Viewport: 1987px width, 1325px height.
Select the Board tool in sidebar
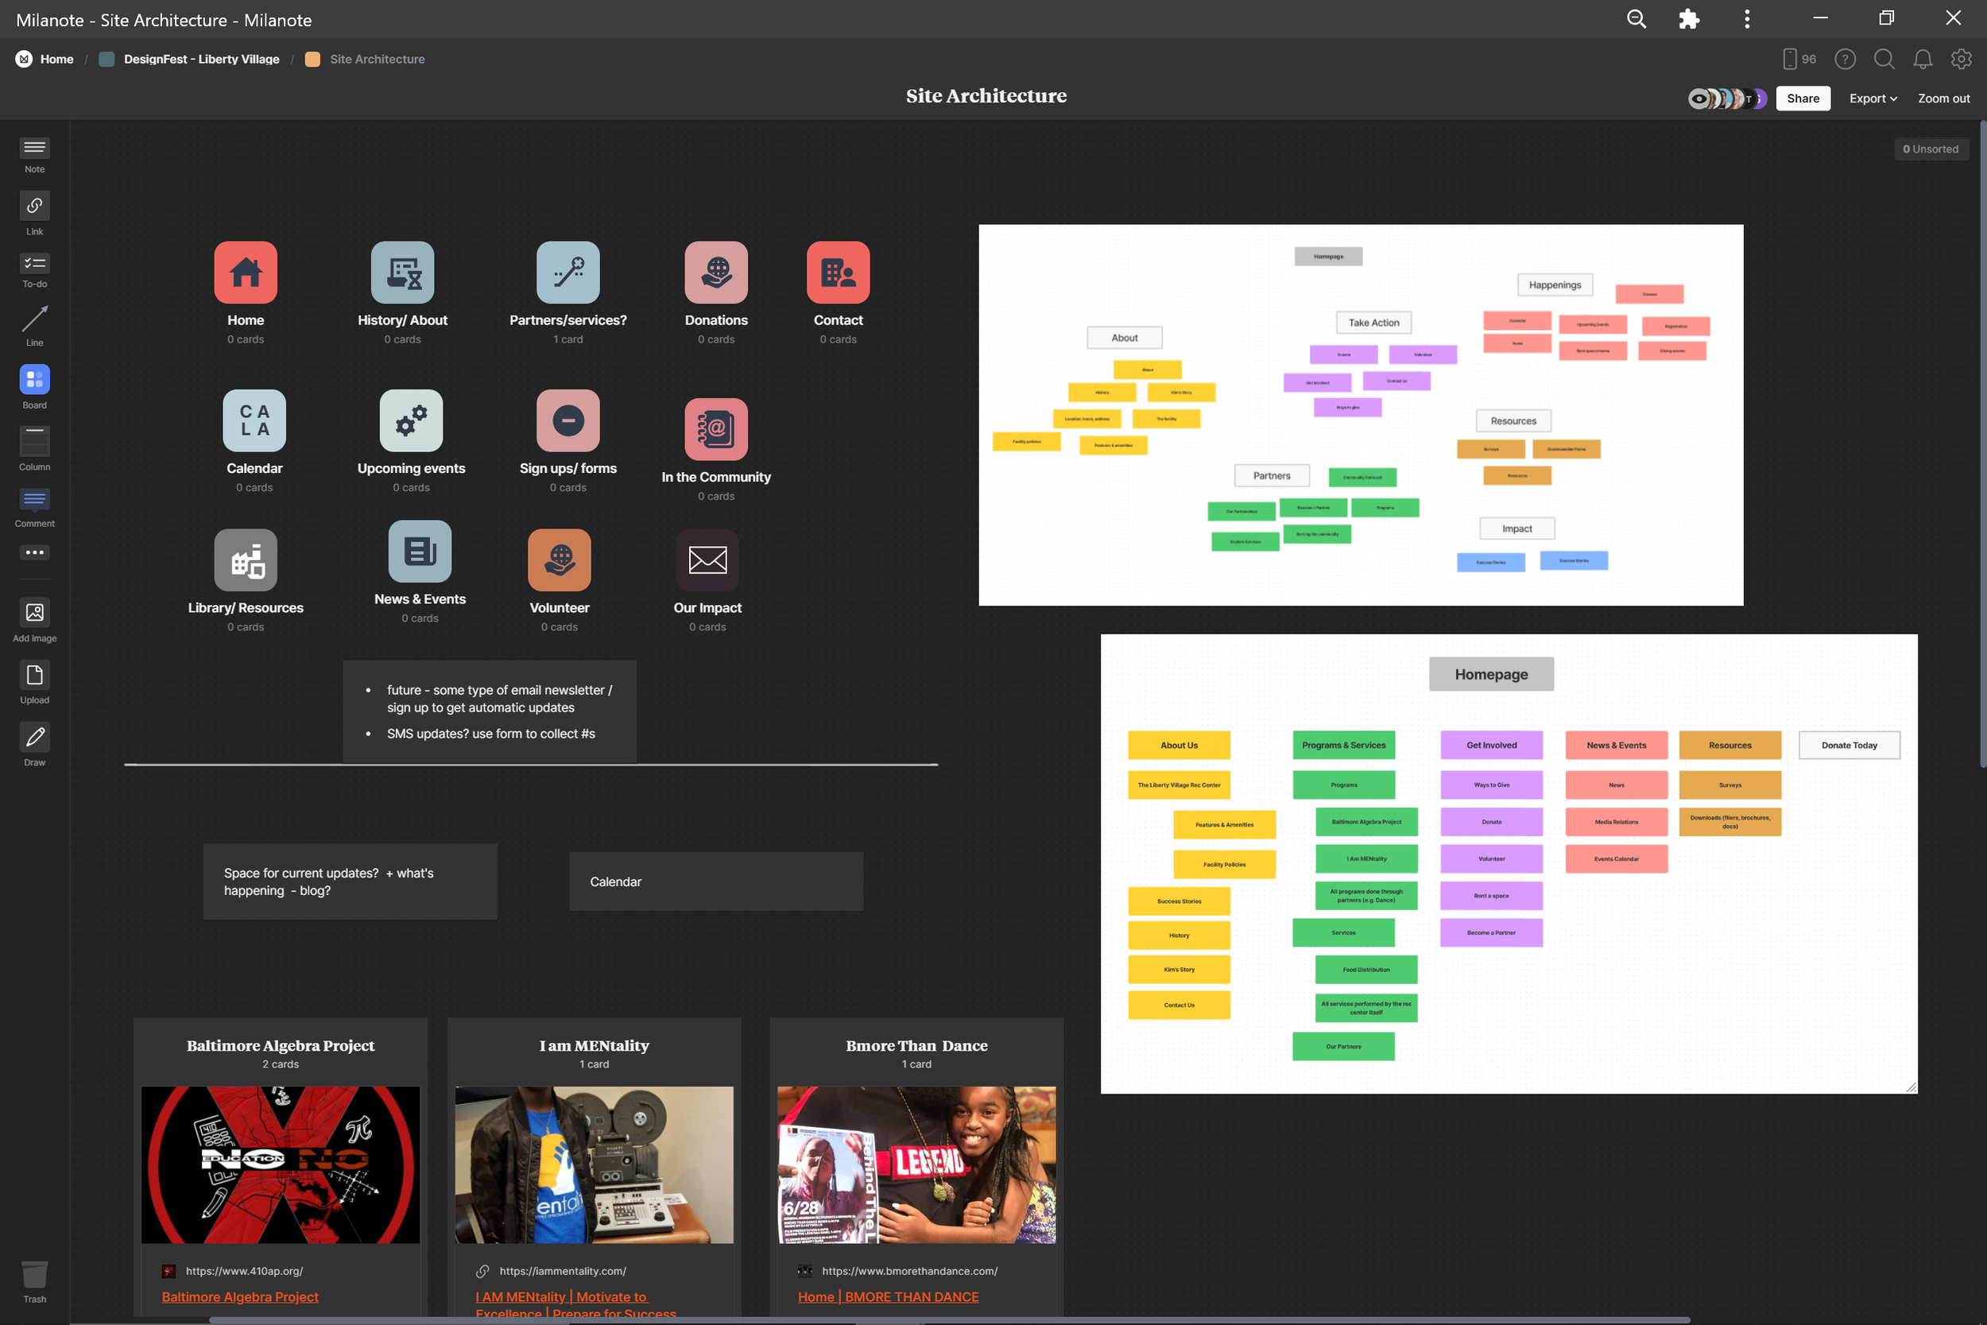pyautogui.click(x=35, y=387)
